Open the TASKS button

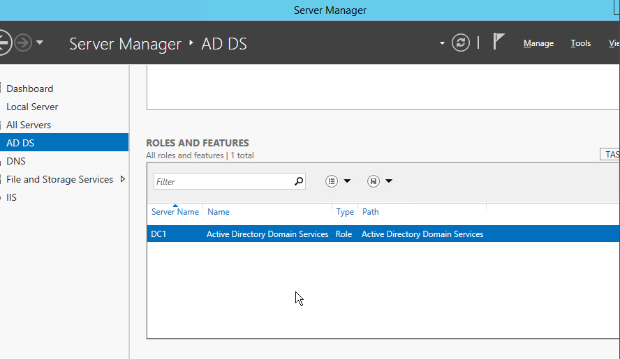610,155
